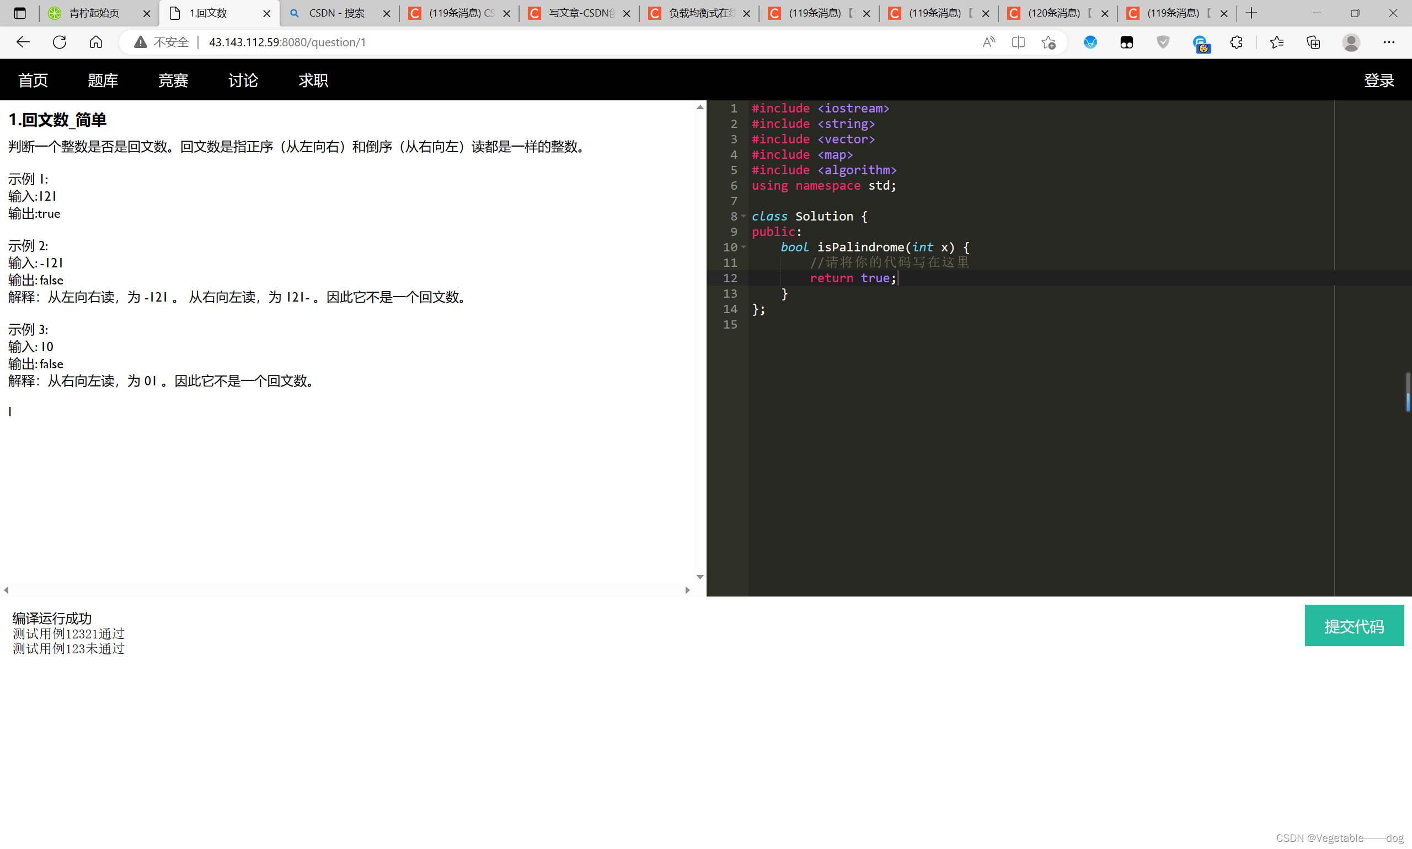Go back using the back arrow

[23, 42]
